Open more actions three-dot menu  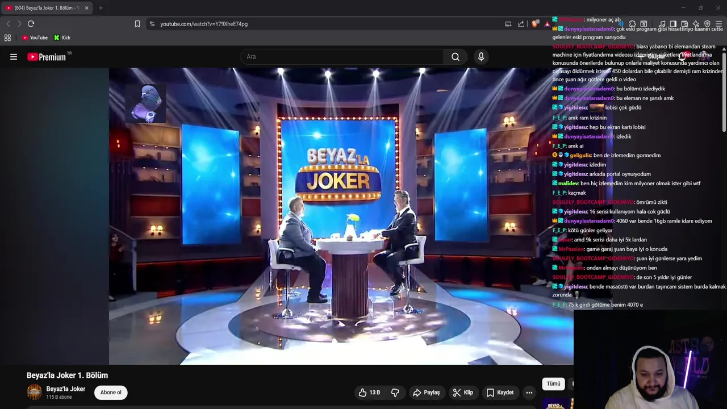(x=529, y=393)
